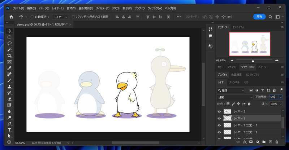Select the Crop tool
Screen dimensions: 289x150
tap(9, 56)
